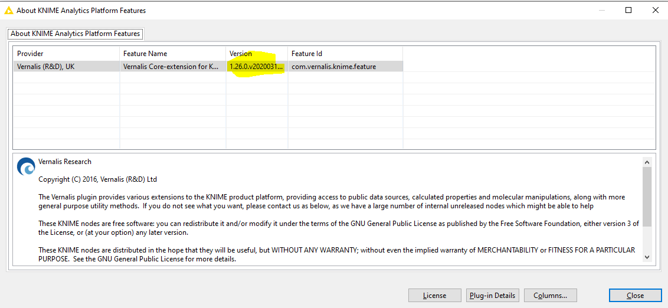Image resolution: width=668 pixels, height=308 pixels.
Task: Click the description scrollbar up arrow
Action: point(647,162)
